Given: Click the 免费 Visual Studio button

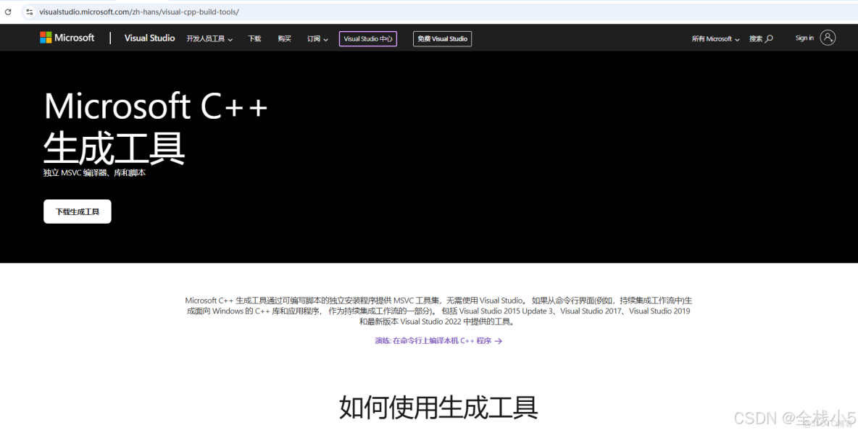Looking at the screenshot, I should click(442, 38).
